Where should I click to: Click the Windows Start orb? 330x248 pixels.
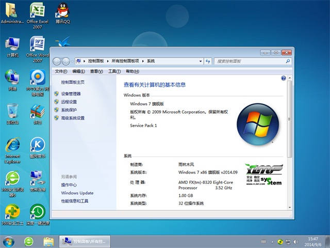(x=9, y=242)
